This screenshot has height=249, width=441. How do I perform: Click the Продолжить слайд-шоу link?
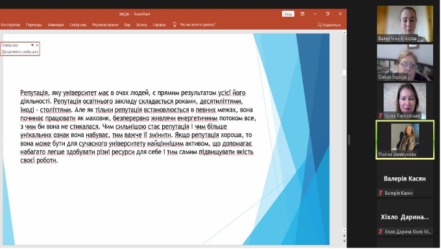pos(20,52)
